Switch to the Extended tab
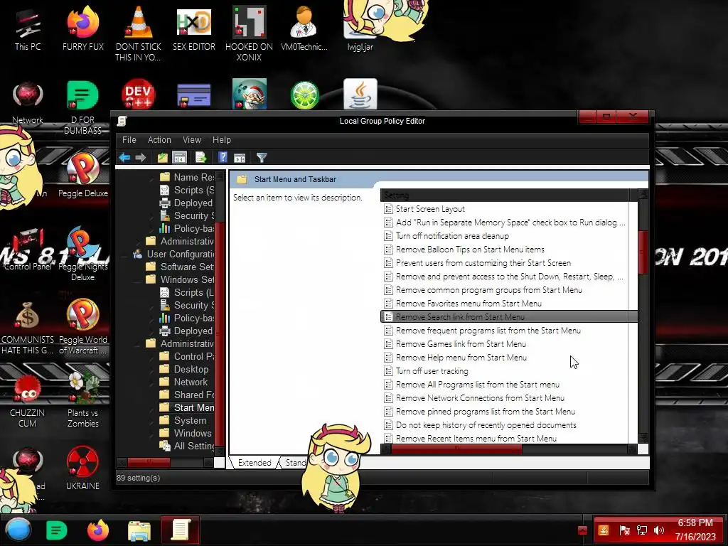Screen dimensions: 728x546 (255, 463)
